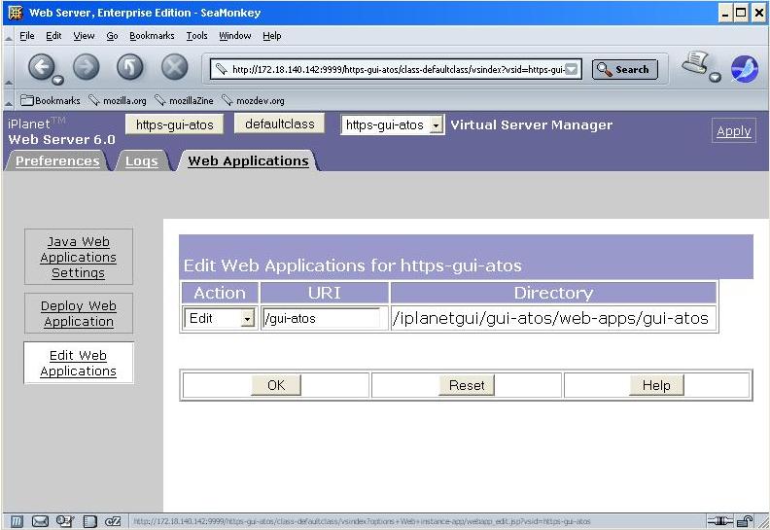Open the Edit Web Applications link
770x530 pixels.
78,363
